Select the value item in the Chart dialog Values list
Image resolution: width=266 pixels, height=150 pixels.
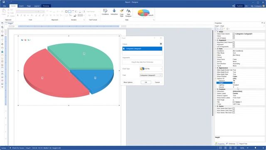coord(142,49)
